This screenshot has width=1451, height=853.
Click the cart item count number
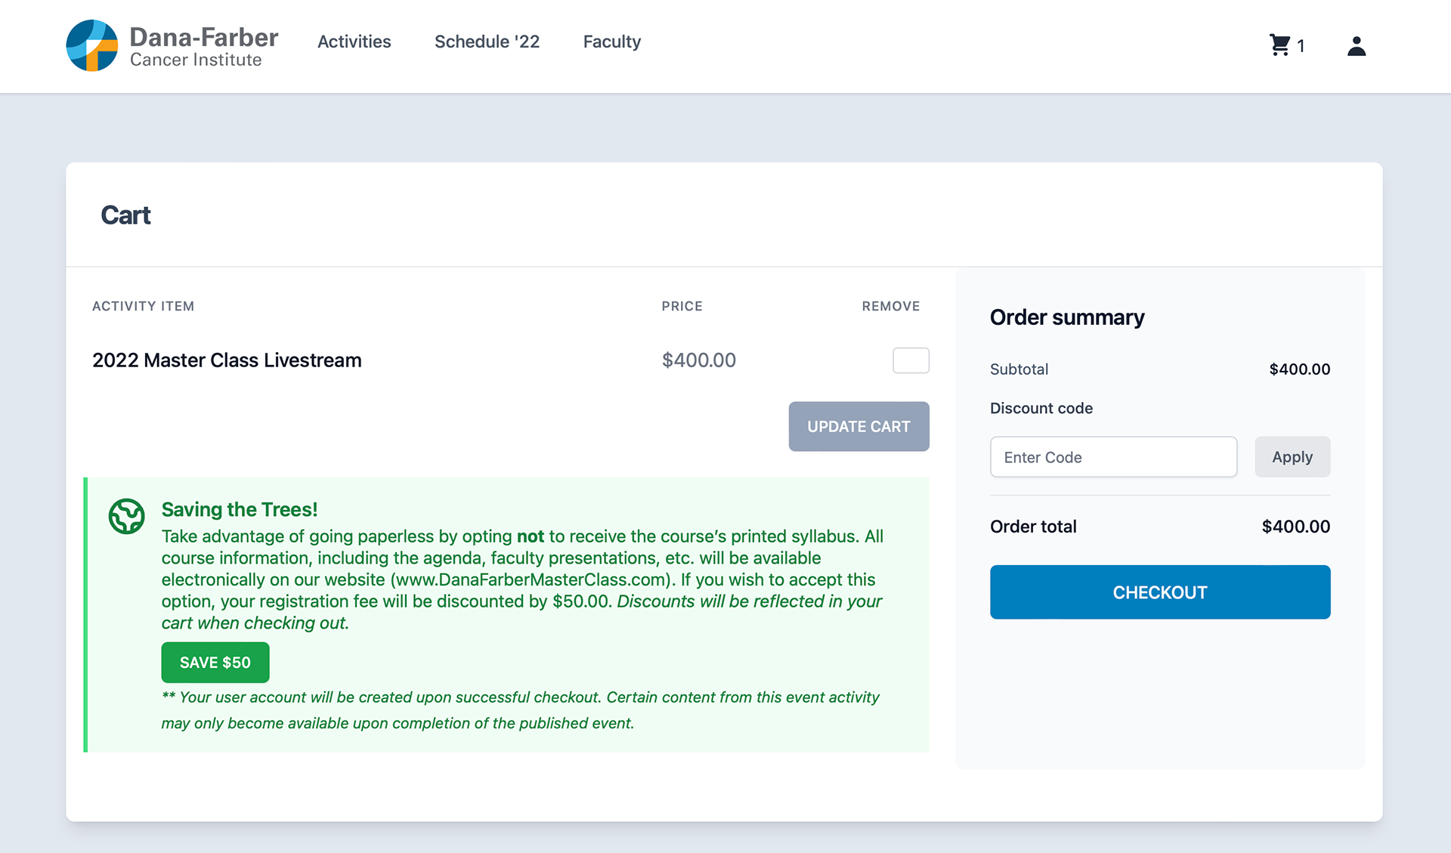[1301, 46]
